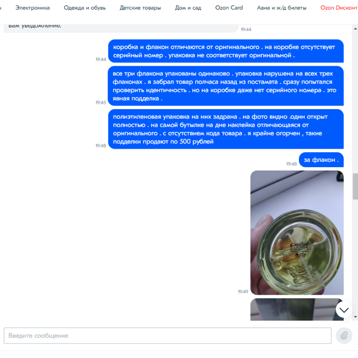The width and height of the screenshot is (358, 358).
Task: Open the partially visible second photo
Action: point(297,309)
